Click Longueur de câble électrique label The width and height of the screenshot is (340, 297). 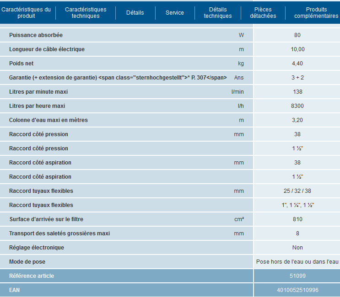coord(47,49)
